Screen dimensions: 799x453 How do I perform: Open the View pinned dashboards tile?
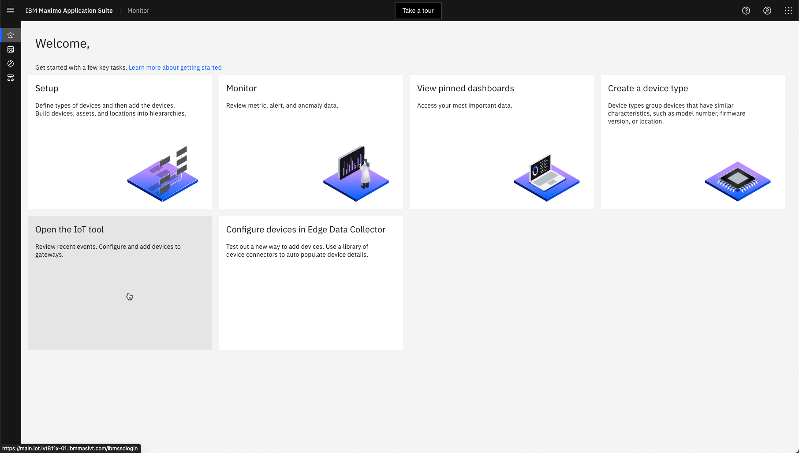click(x=502, y=142)
